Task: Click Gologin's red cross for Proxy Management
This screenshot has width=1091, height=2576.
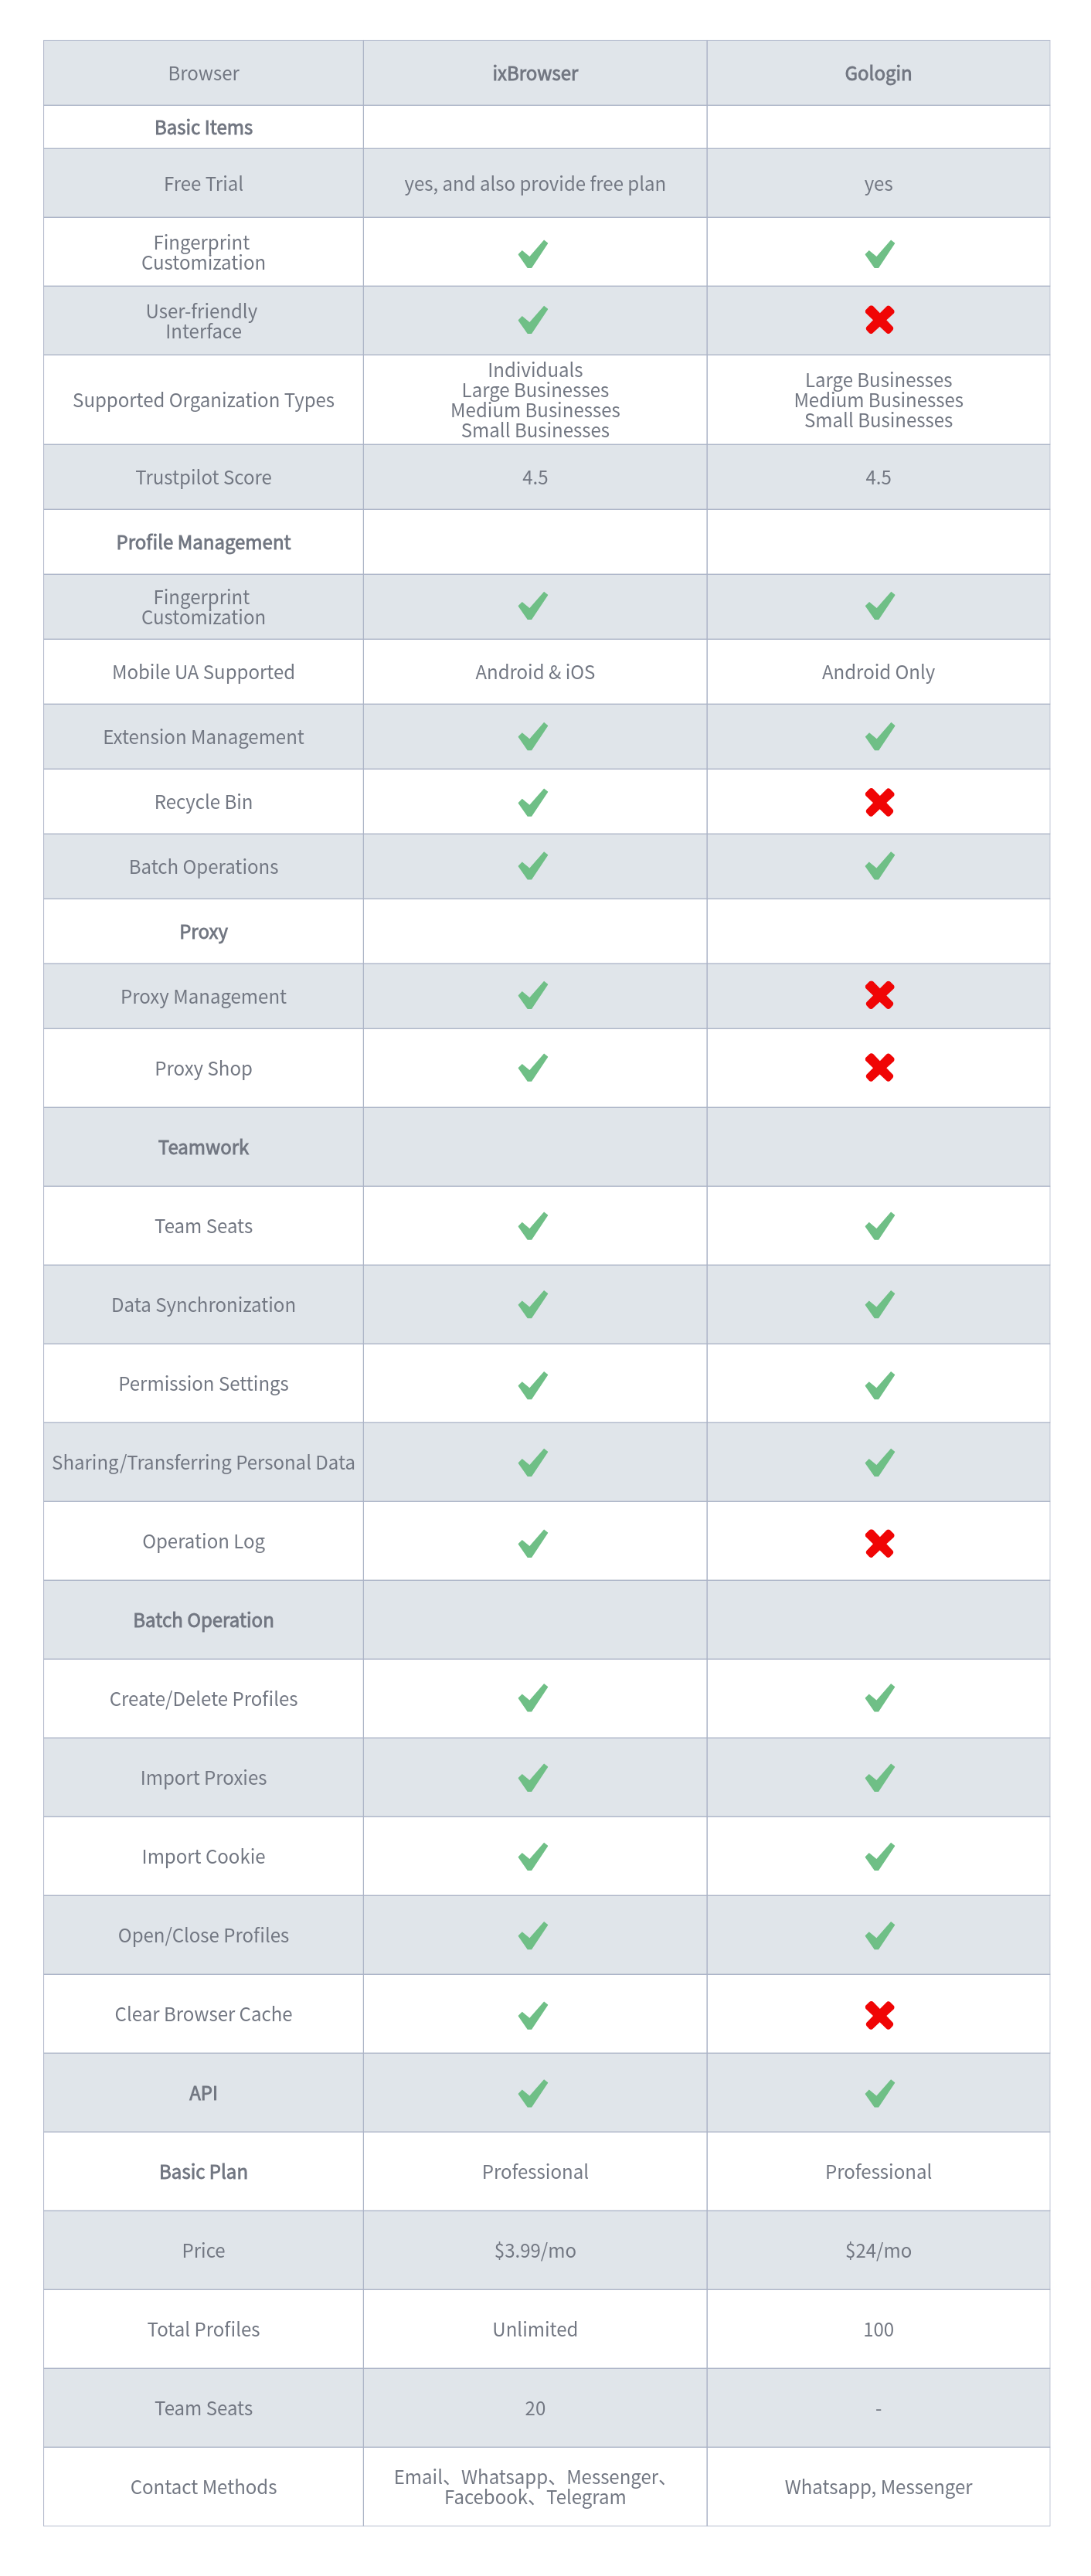Action: 879,996
